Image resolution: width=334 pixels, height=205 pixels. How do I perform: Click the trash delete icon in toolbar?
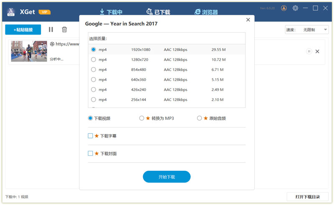pyautogui.click(x=64, y=30)
